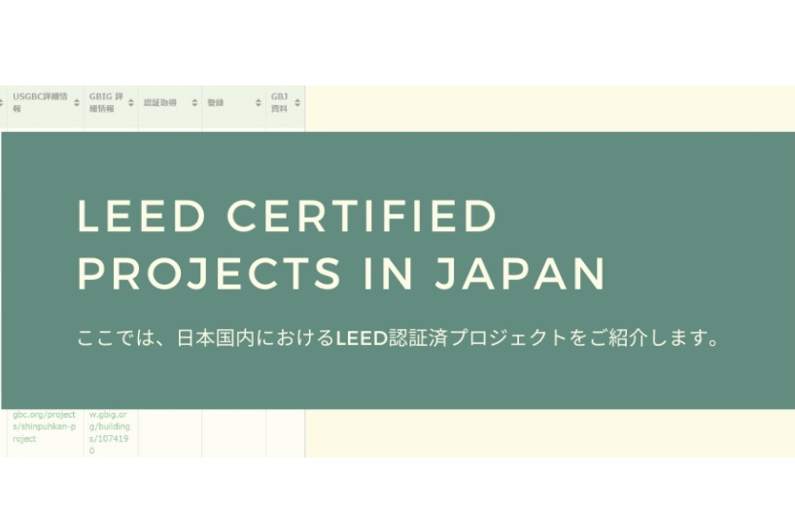795x509 pixels.
Task: Open the shinpuhkan-project USGBC link
Action: pyautogui.click(x=44, y=426)
